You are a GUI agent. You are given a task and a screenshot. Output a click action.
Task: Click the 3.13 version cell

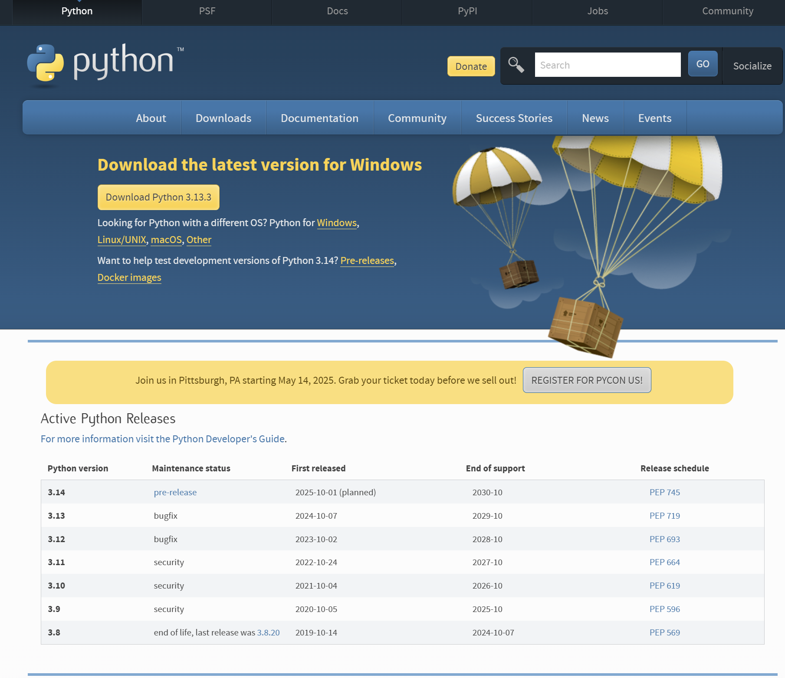56,516
